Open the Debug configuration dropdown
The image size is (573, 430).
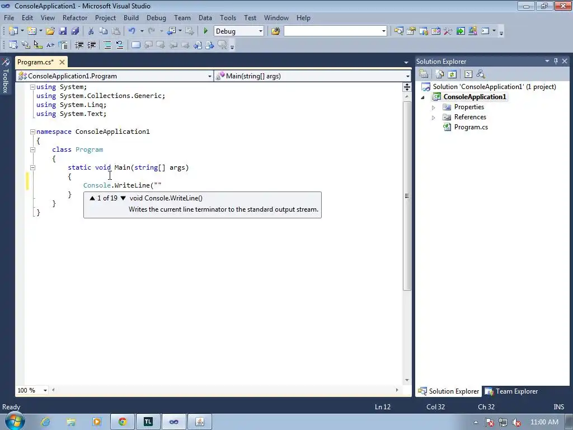(x=261, y=31)
